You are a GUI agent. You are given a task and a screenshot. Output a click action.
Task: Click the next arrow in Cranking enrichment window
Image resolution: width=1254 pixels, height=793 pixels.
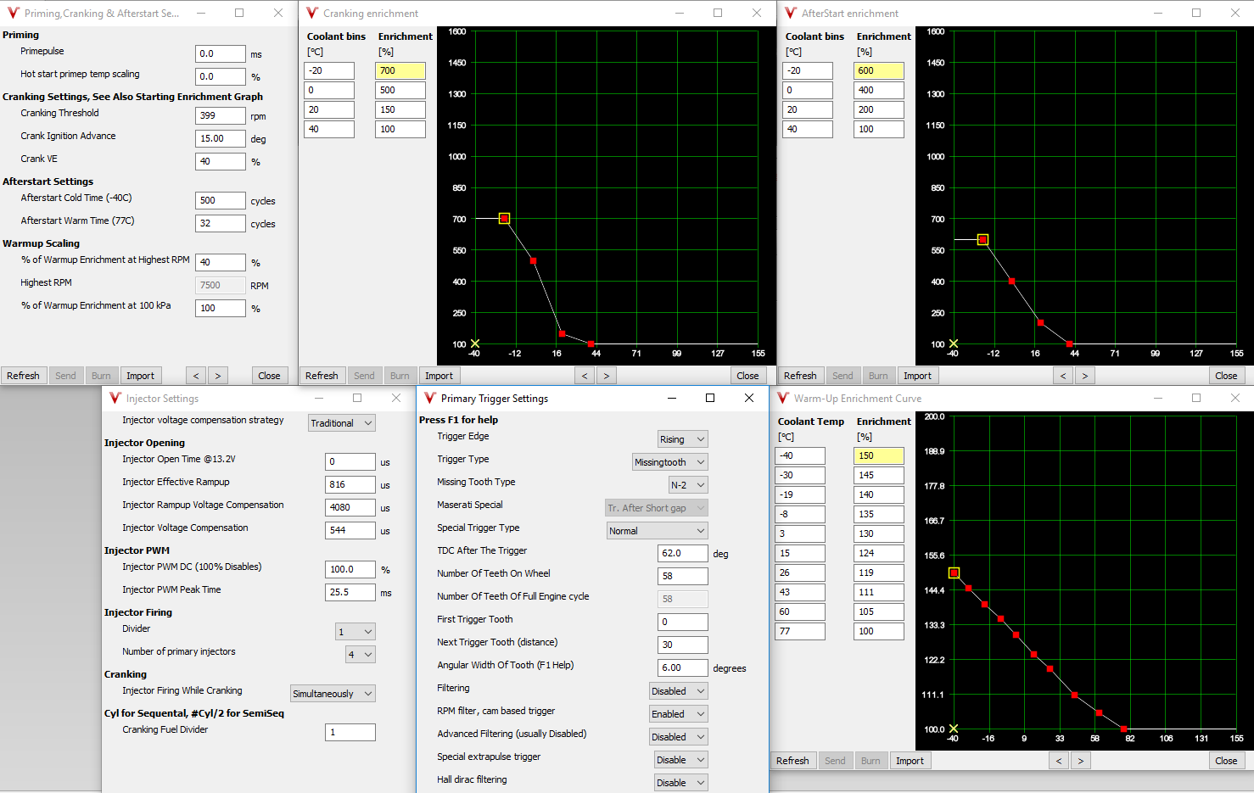(606, 376)
